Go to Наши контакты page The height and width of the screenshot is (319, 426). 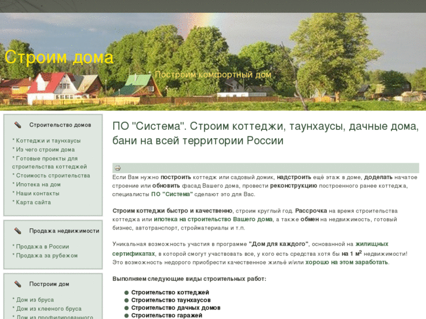[38, 194]
